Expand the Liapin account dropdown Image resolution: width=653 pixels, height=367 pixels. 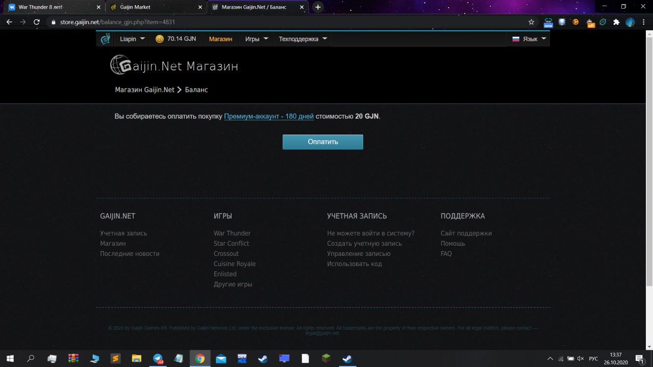tap(132, 39)
